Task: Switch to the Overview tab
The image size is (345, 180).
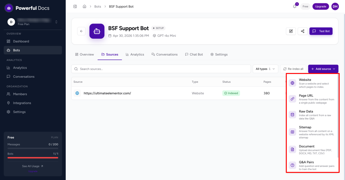Action: pos(85,55)
